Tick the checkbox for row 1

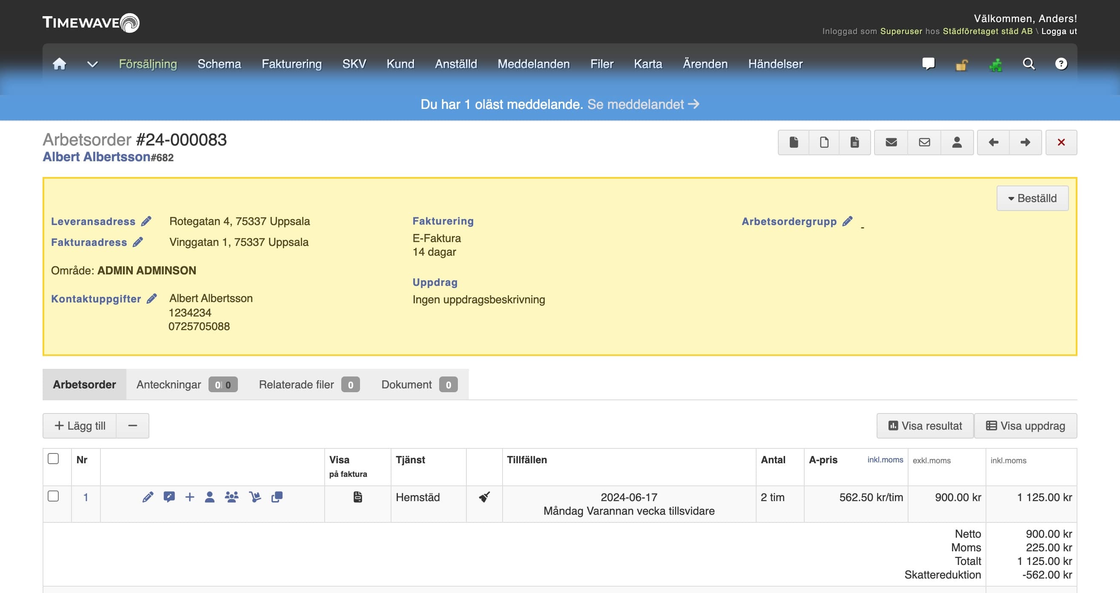click(53, 496)
